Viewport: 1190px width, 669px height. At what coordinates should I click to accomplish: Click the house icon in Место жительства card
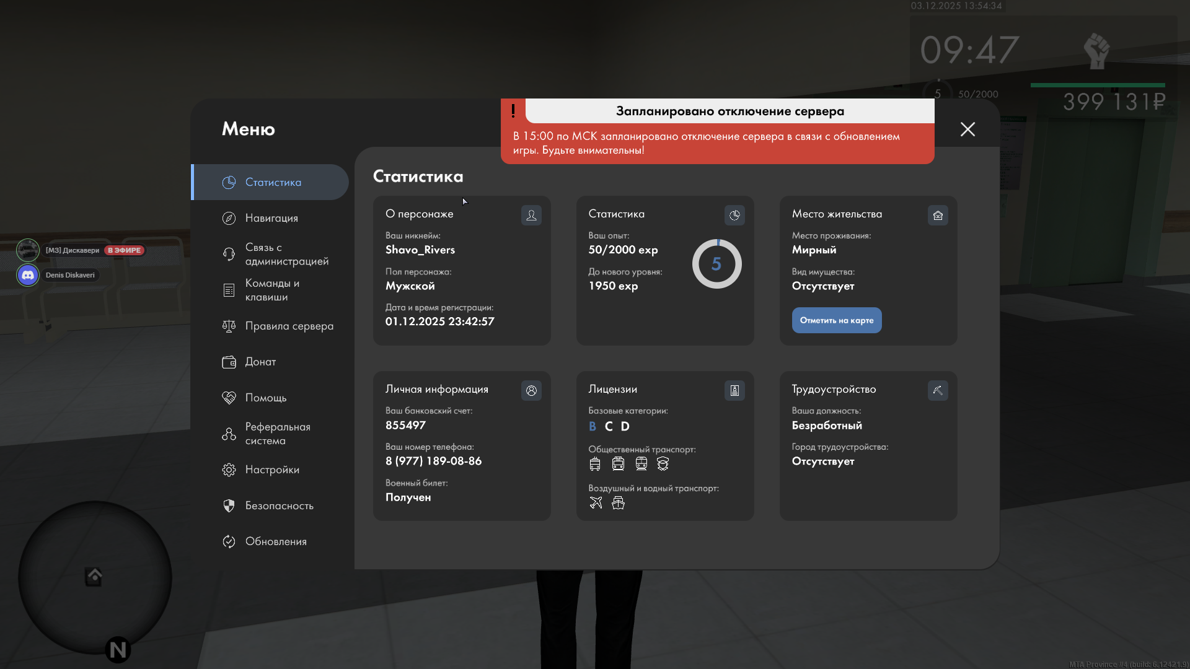[x=938, y=215]
